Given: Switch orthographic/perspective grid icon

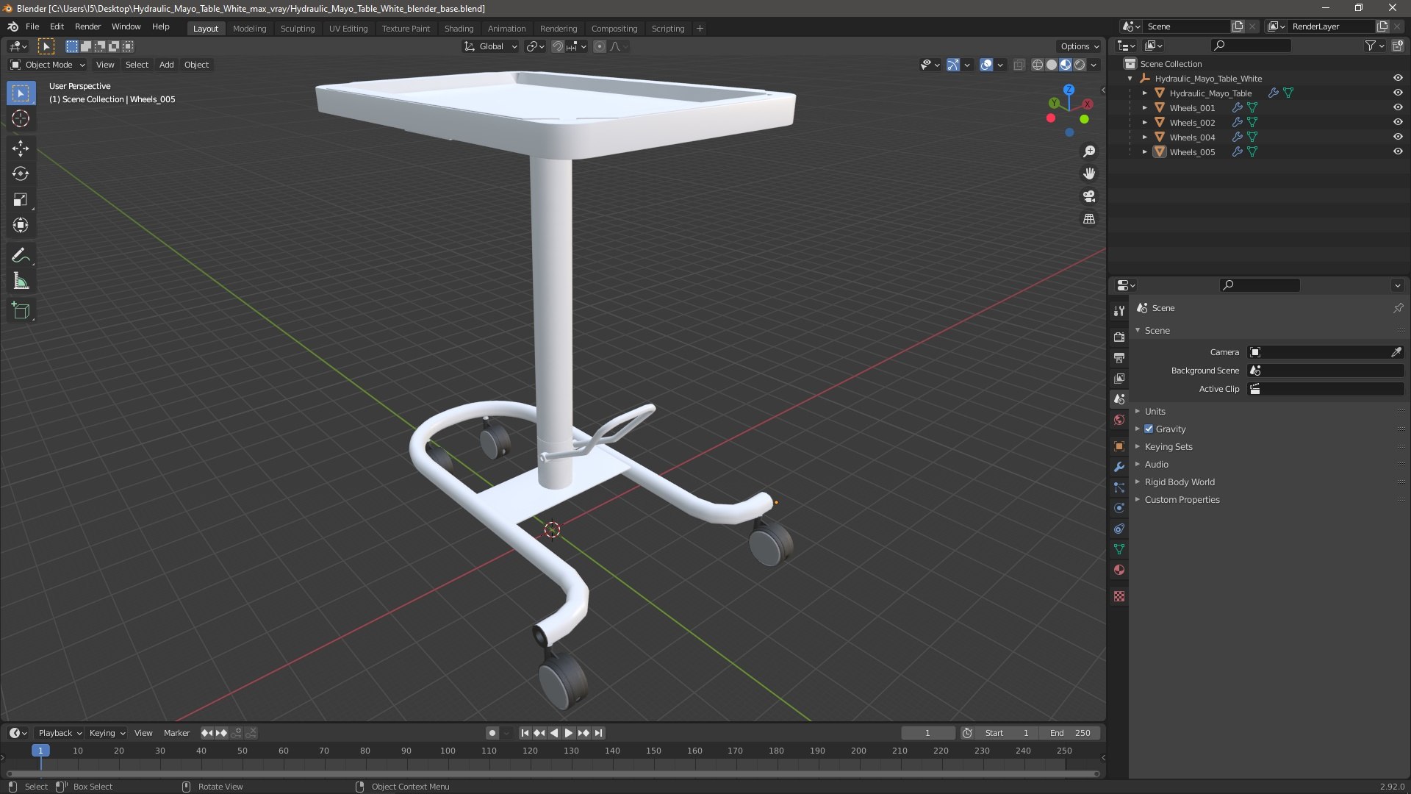Looking at the screenshot, I should [1089, 219].
